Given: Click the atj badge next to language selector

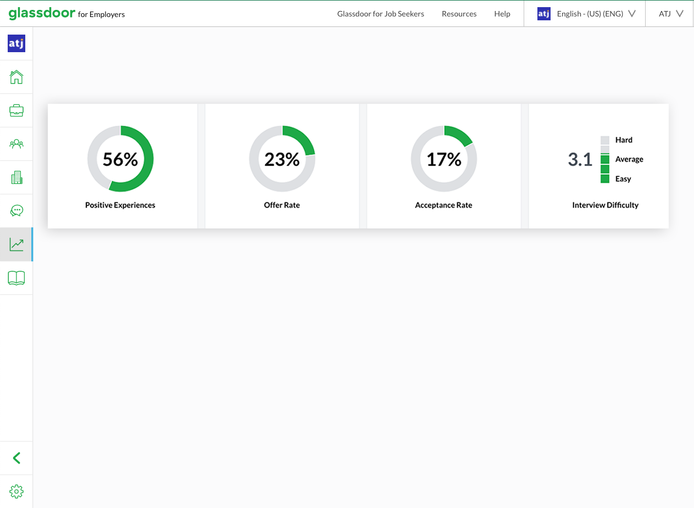Looking at the screenshot, I should tap(543, 14).
